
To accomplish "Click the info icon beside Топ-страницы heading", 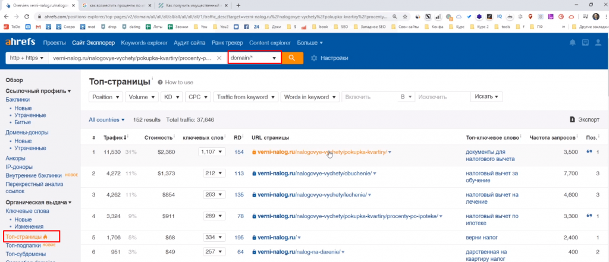I will tap(153, 79).
